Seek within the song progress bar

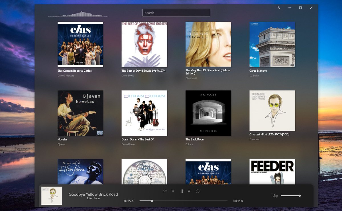[x=183, y=201]
